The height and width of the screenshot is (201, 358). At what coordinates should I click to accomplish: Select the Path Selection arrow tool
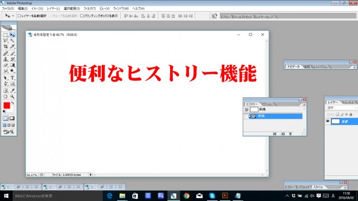point(6,78)
